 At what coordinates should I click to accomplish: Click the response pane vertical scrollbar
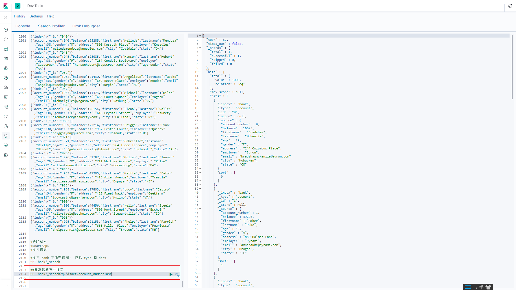[512, 67]
